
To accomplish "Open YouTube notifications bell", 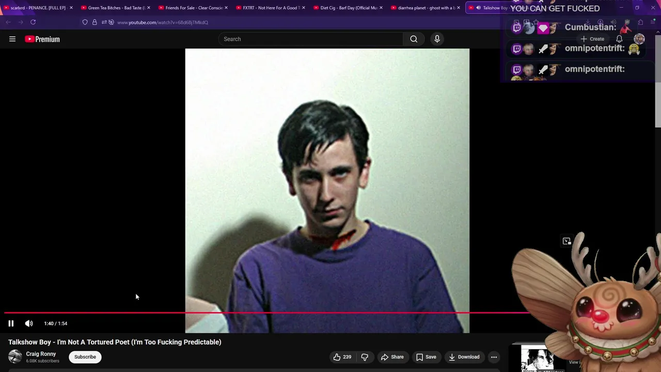I will coord(619,39).
